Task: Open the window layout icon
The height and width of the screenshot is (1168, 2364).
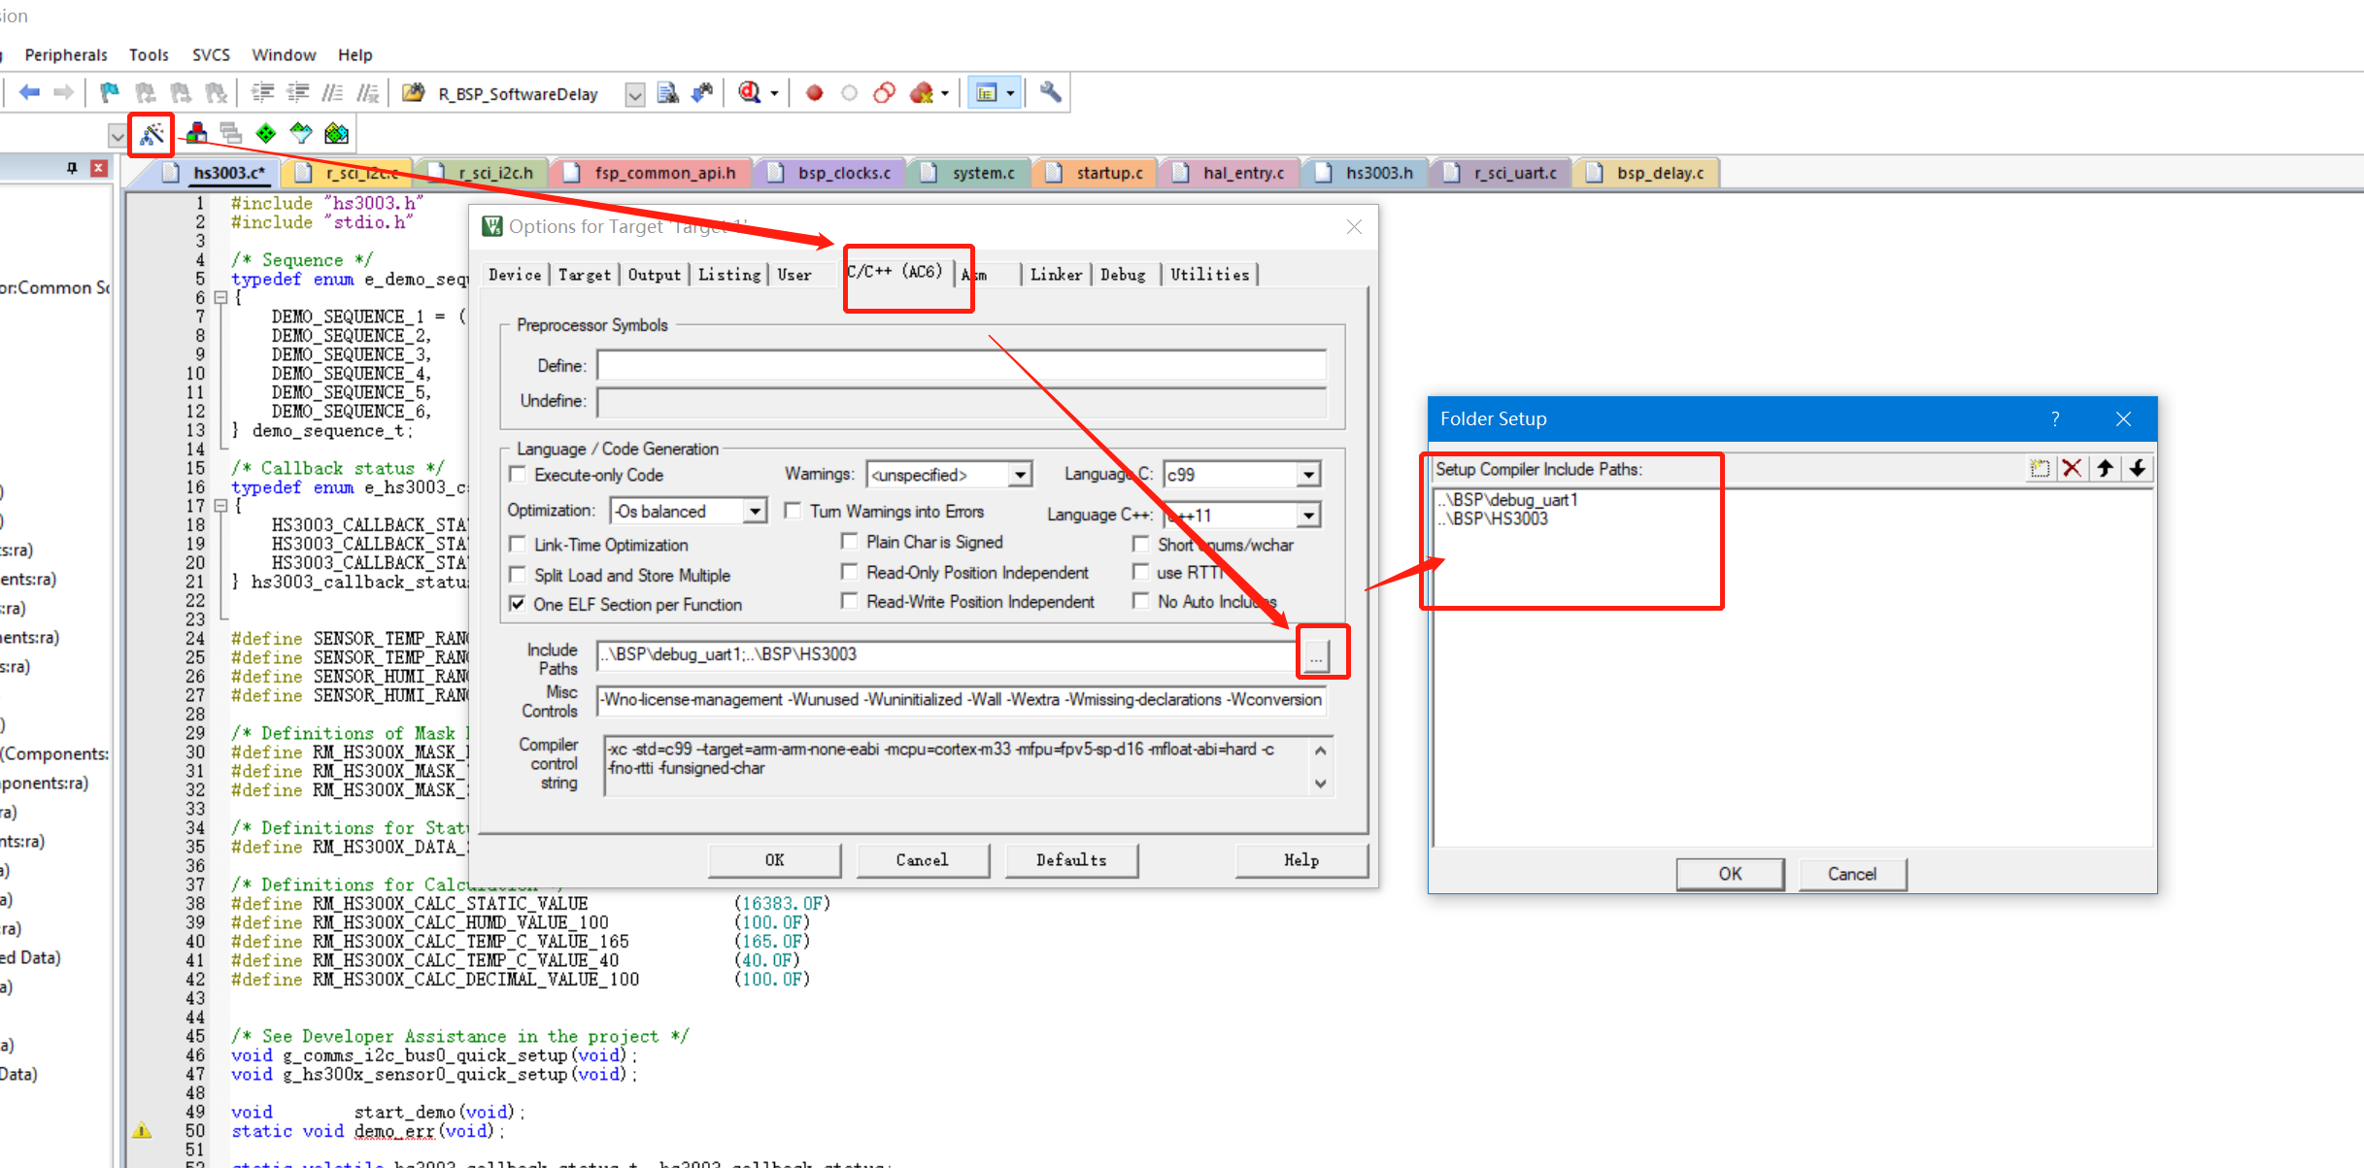Action: (987, 93)
